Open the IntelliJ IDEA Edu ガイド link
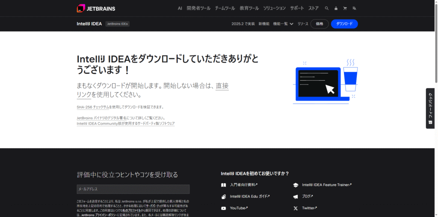Screen dimensions: 438x217 [x=250, y=196]
